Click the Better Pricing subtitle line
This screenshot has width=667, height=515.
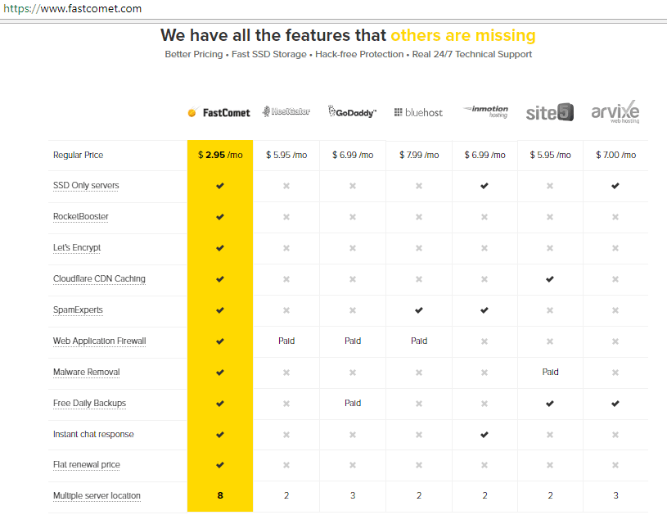(349, 54)
